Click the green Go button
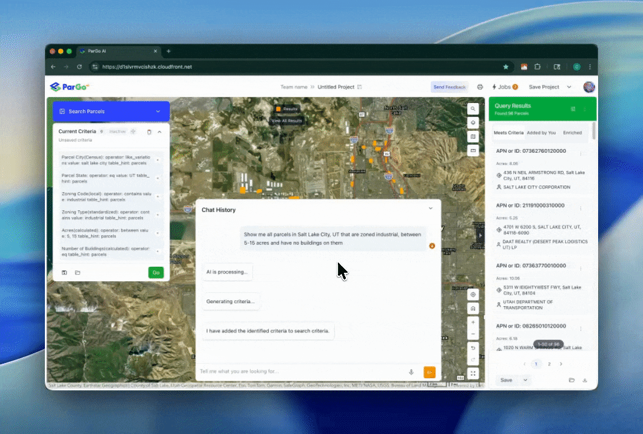Image resolution: width=643 pixels, height=434 pixels. [x=156, y=273]
